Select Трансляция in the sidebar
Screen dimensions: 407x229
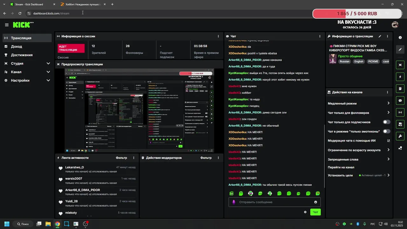27,38
